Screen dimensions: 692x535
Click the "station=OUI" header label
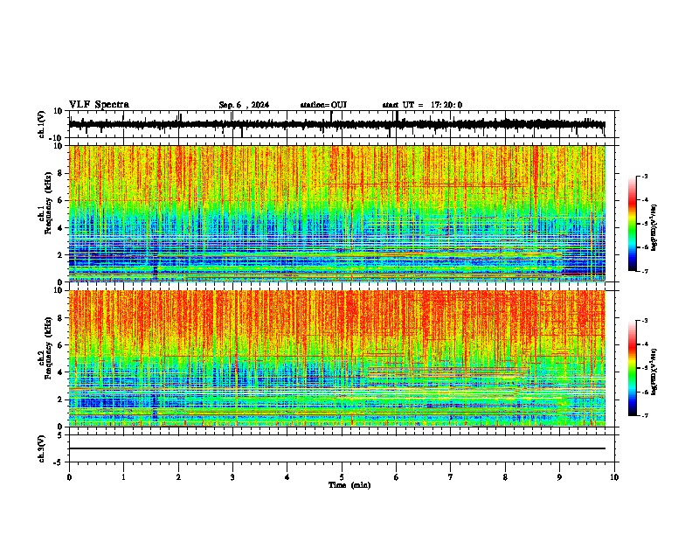click(323, 105)
